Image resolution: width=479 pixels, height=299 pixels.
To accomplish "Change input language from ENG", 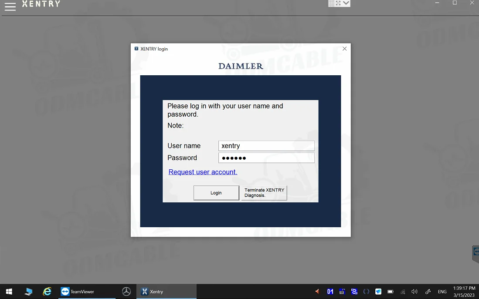I will [x=442, y=292].
